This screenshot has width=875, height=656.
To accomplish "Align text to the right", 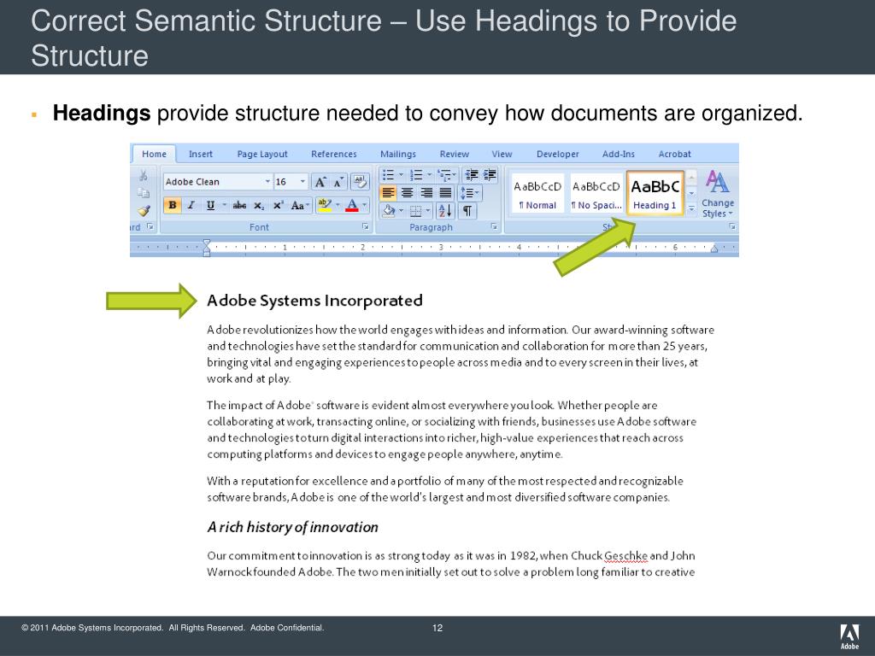I will [x=426, y=193].
